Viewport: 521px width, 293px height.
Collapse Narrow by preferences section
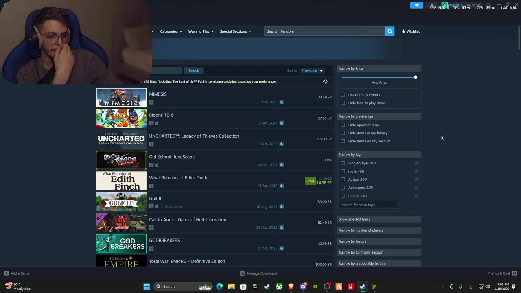point(379,116)
